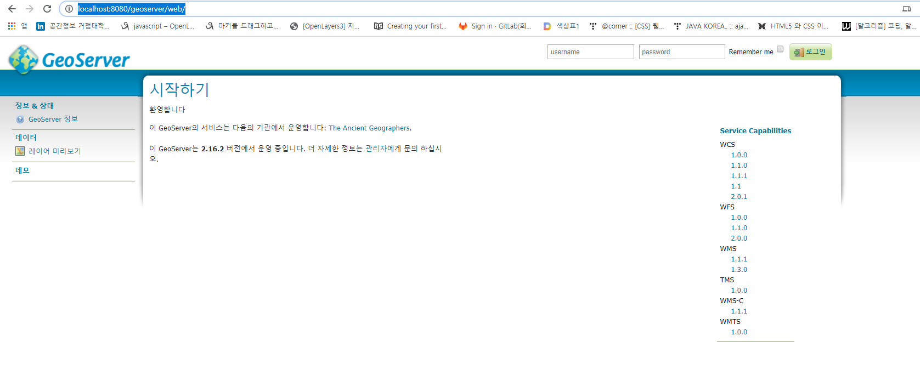The image size is (920, 370).
Task: Click the GeoServer 정보 globe icon
Action: [20, 119]
